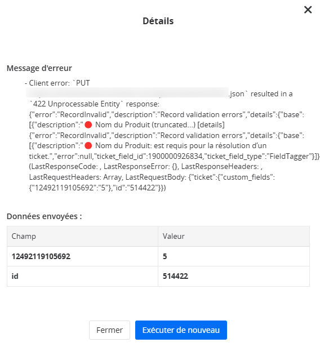Viewport: 320px width, 347px height.
Task: Click the Détails dialog title
Action: tap(158, 21)
